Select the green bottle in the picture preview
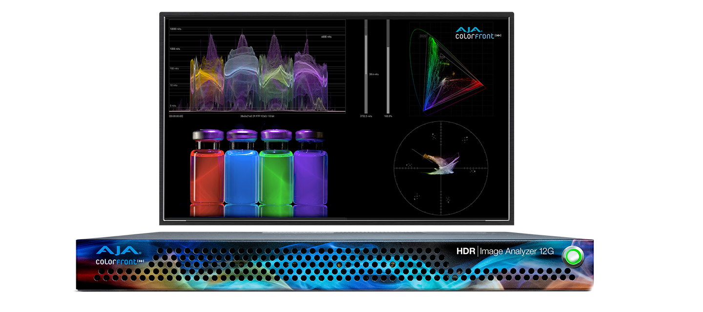Image resolution: width=703 pixels, height=312 pixels. tap(276, 167)
